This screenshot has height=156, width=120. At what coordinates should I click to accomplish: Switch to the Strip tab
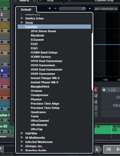[x=50, y=1]
